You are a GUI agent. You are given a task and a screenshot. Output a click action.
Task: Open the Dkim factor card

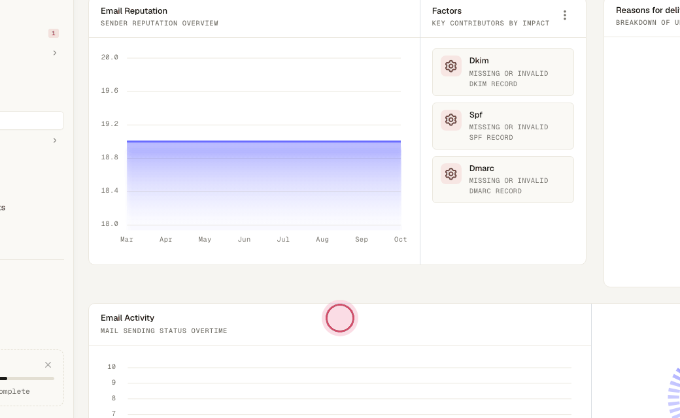503,72
